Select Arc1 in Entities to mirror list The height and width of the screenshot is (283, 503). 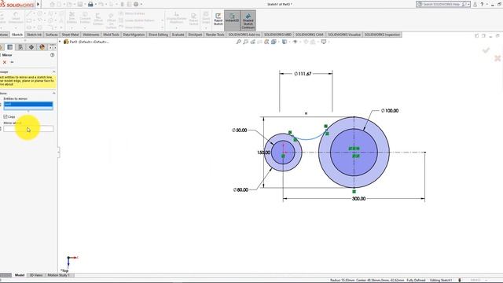(x=28, y=105)
